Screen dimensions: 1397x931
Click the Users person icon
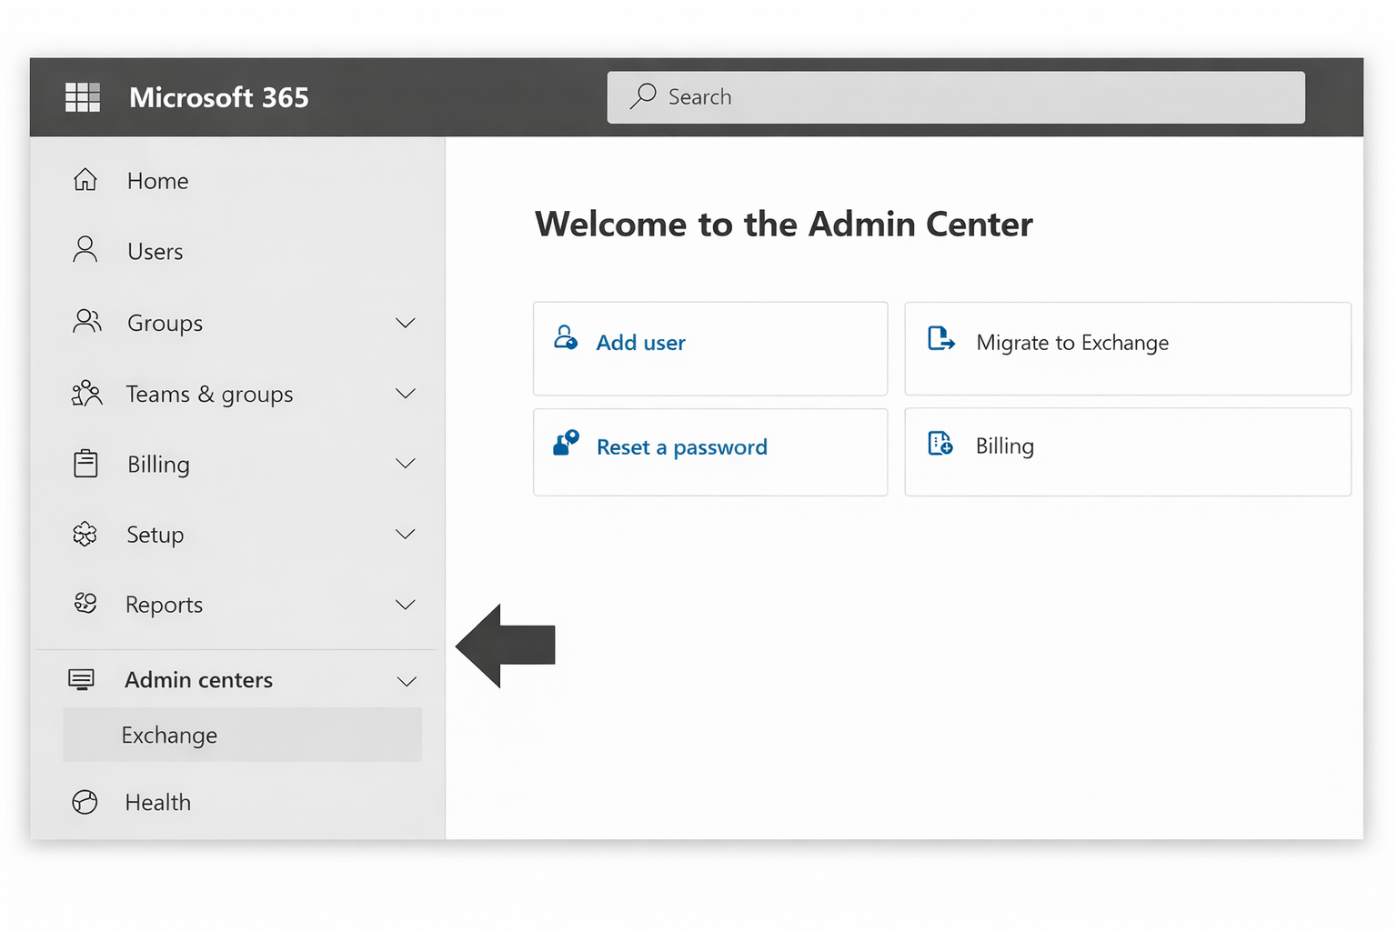(x=85, y=250)
